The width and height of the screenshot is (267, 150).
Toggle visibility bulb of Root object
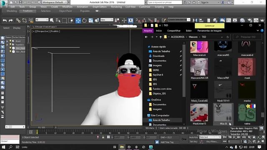tap(10, 41)
